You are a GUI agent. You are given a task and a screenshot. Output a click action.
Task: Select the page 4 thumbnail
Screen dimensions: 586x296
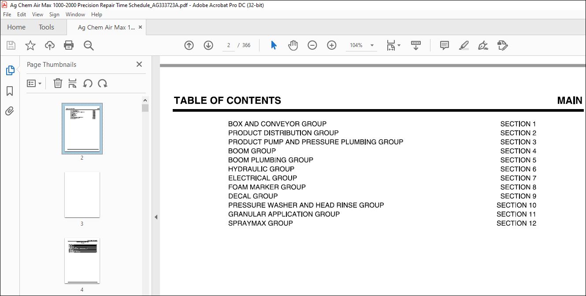(x=82, y=261)
